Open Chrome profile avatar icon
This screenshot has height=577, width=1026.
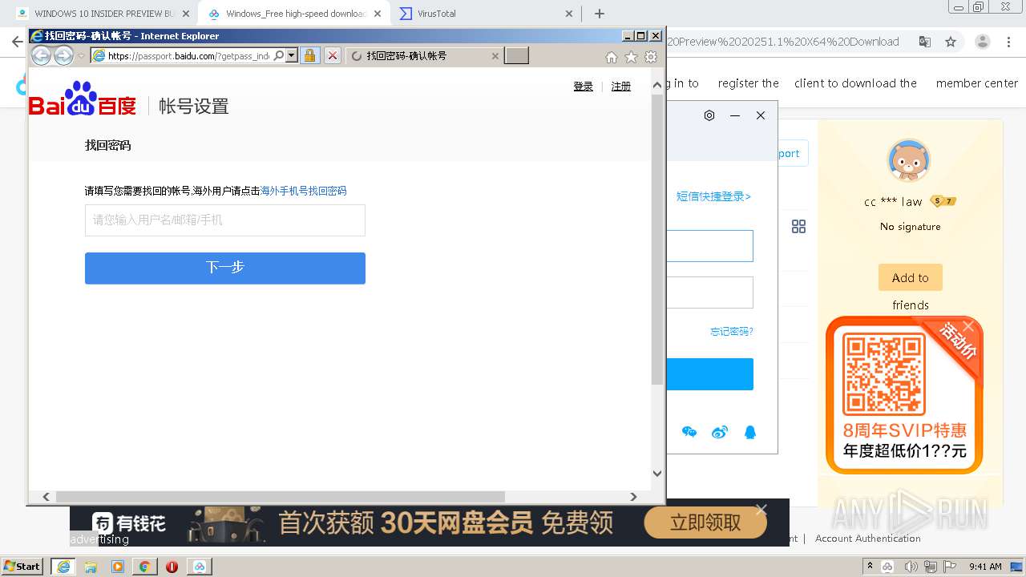point(983,42)
